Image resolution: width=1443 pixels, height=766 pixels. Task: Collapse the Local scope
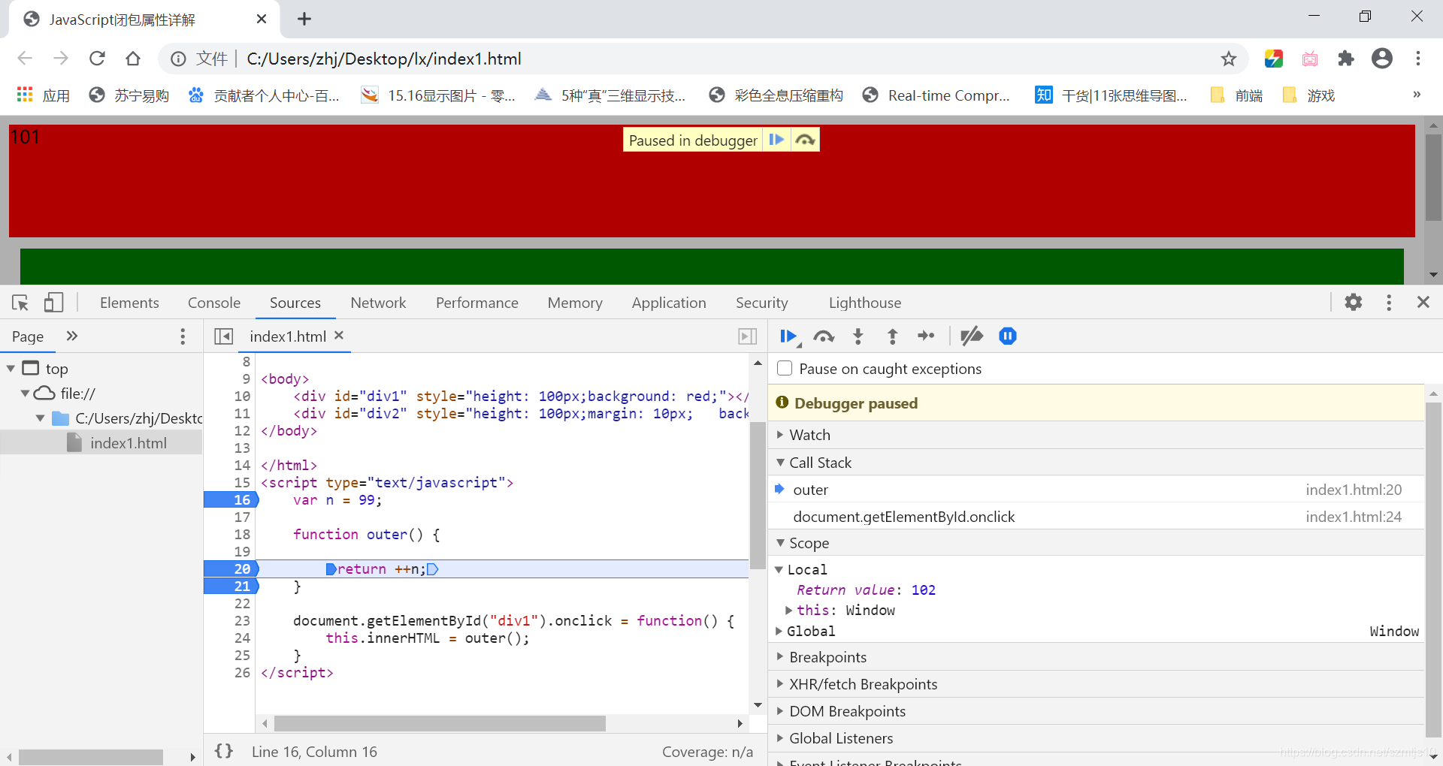[x=779, y=570]
